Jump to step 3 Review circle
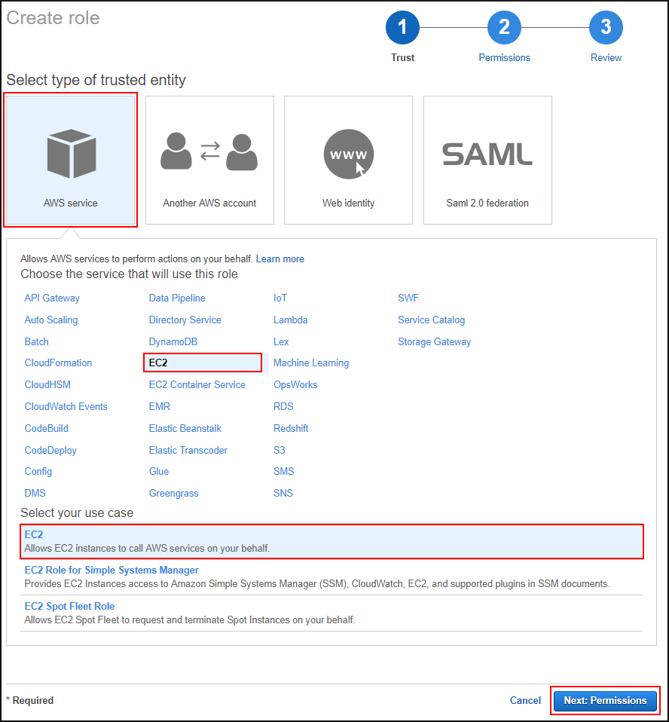Viewport: 669px width, 722px height. pos(606,28)
